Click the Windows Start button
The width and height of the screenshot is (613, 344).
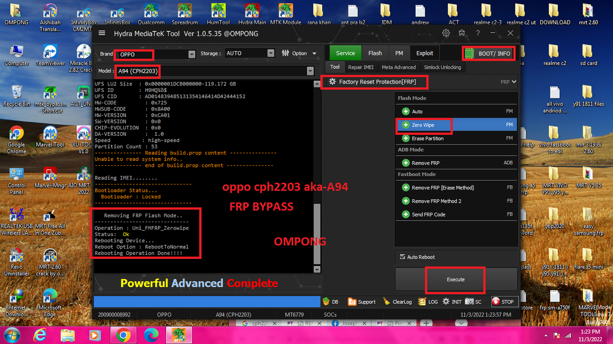pyautogui.click(x=12, y=335)
